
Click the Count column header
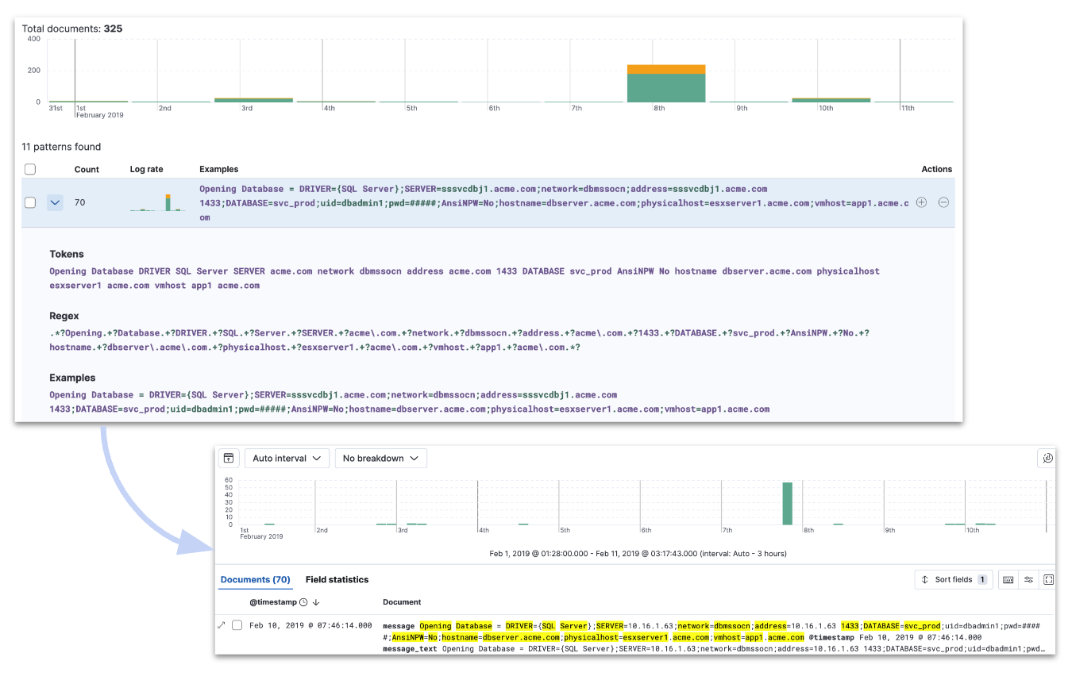coord(87,169)
